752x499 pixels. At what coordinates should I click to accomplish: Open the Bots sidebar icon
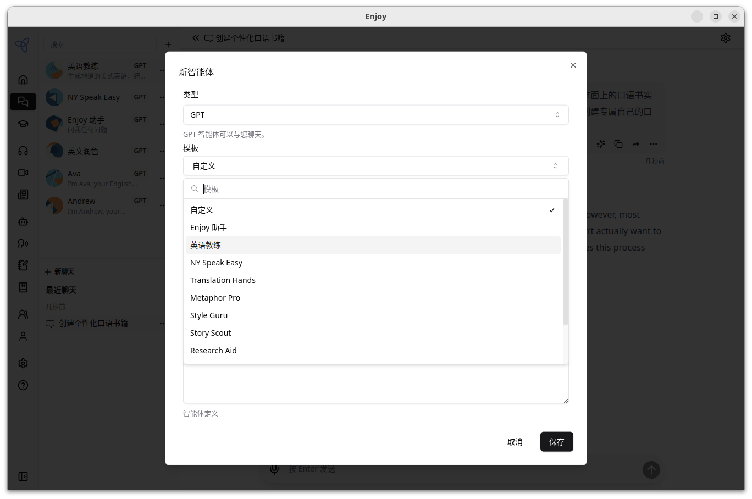pyautogui.click(x=23, y=221)
